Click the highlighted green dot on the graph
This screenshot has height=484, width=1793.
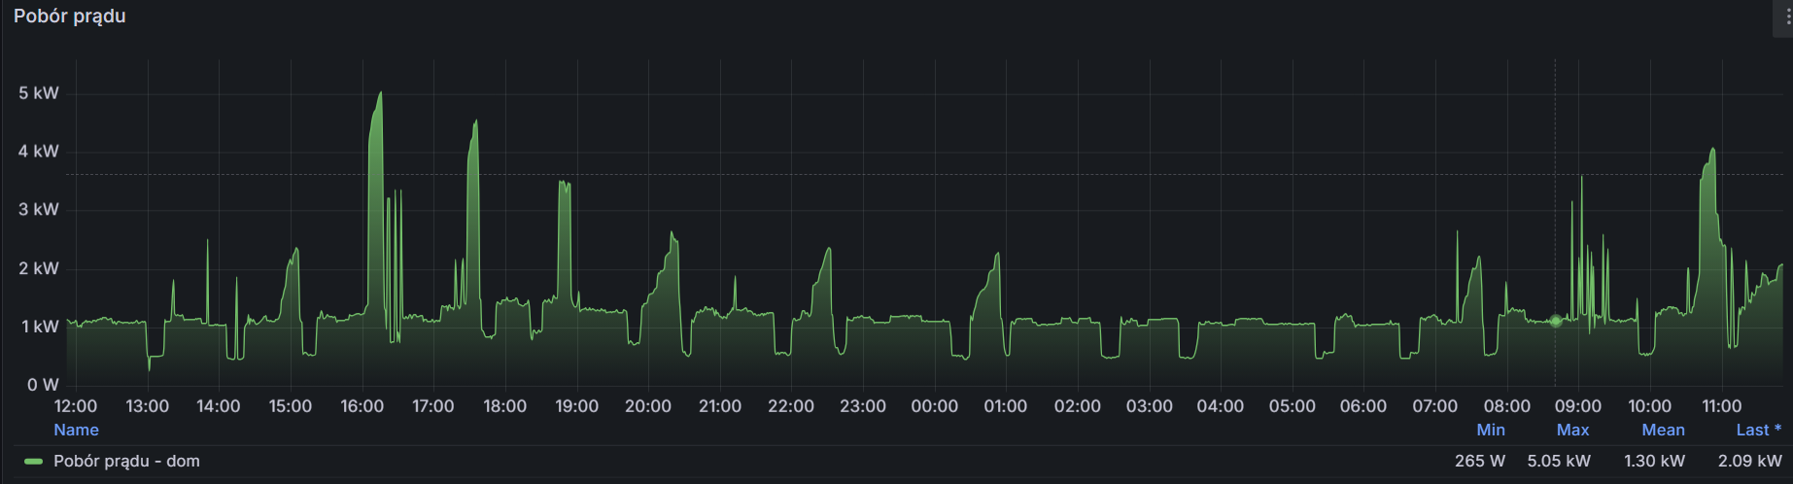point(1556,321)
